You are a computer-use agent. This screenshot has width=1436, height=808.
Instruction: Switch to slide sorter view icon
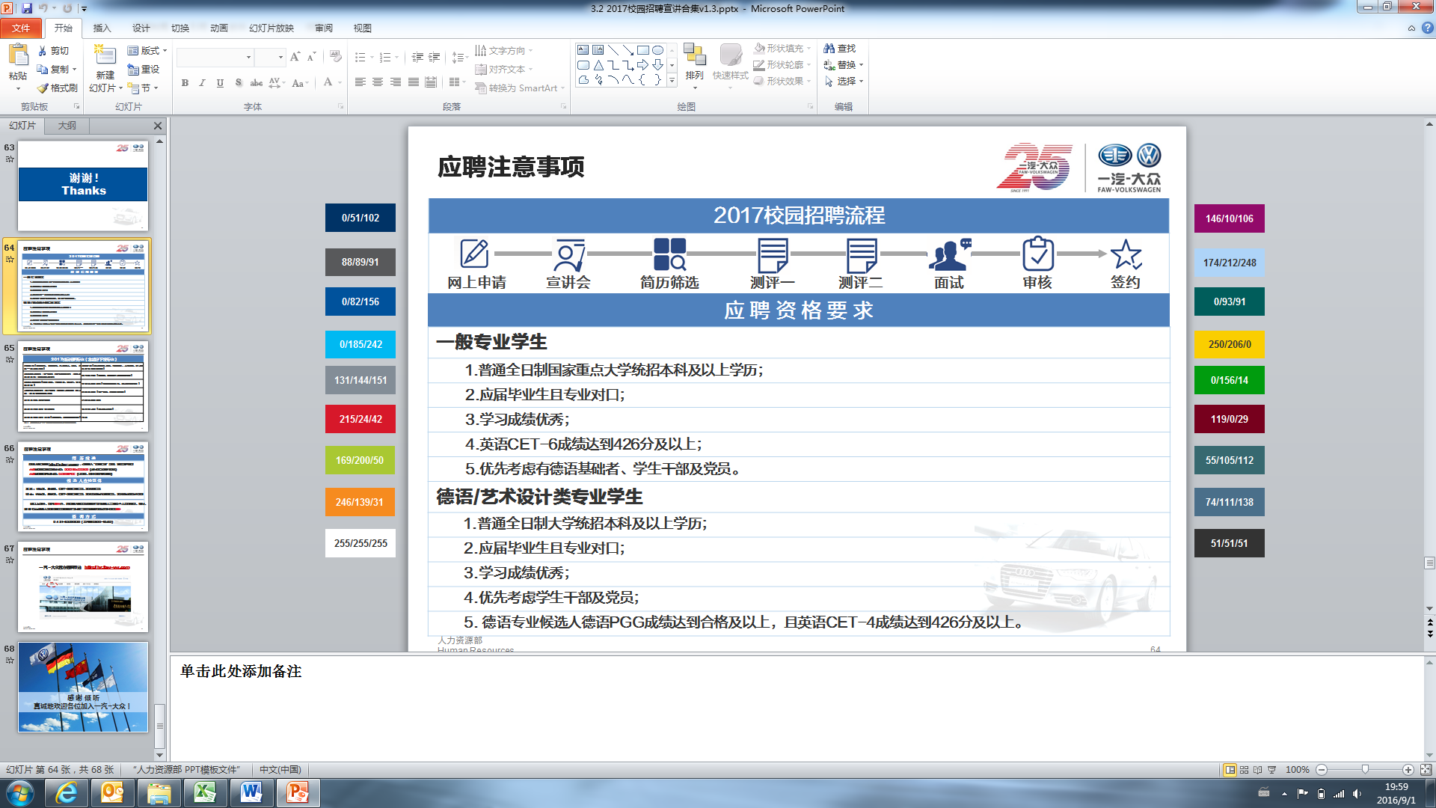point(1244,770)
